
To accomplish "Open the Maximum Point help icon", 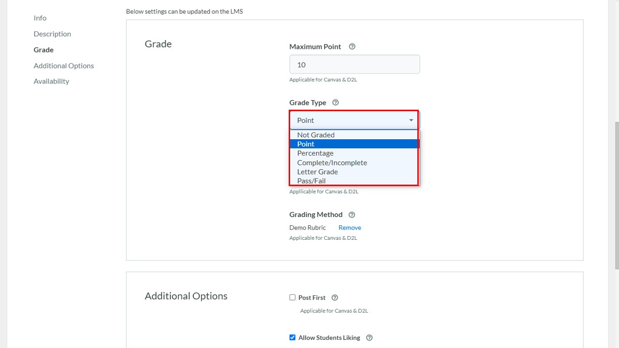I will click(x=352, y=47).
